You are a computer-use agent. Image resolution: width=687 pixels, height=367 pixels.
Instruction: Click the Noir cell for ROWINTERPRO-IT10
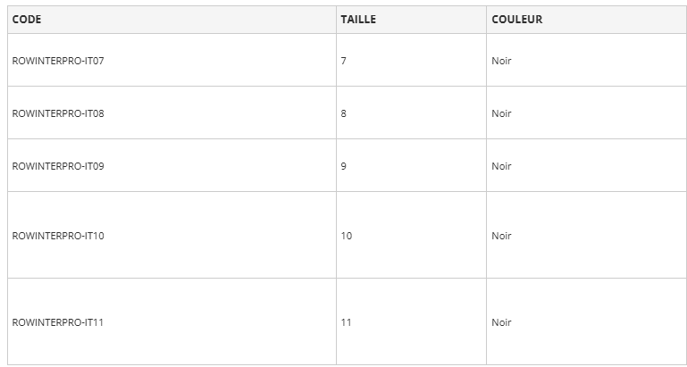[x=501, y=236]
